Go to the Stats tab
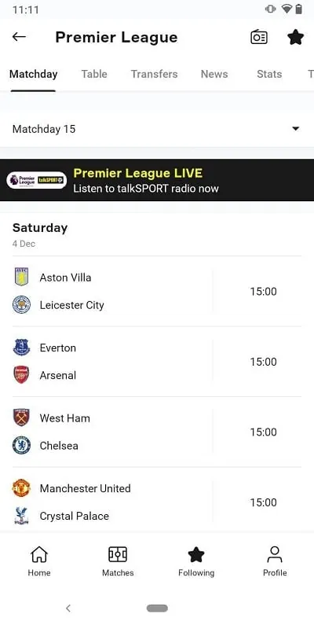The height and width of the screenshot is (629, 314). pos(269,74)
